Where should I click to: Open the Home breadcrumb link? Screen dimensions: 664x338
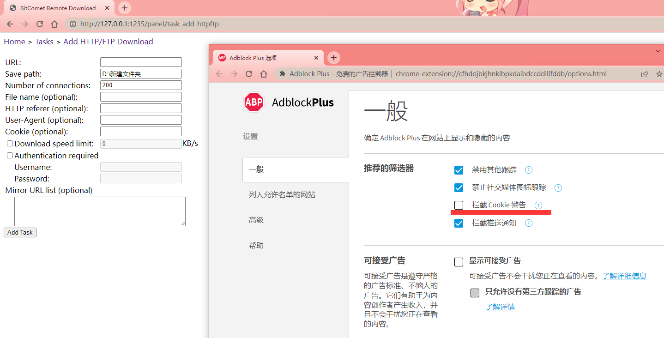point(14,42)
